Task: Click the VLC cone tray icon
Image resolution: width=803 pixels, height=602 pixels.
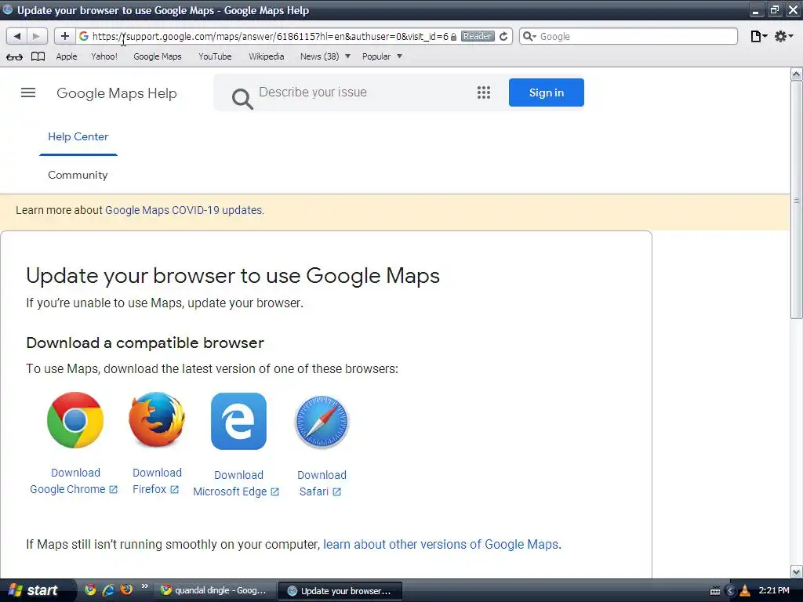Action: point(745,591)
